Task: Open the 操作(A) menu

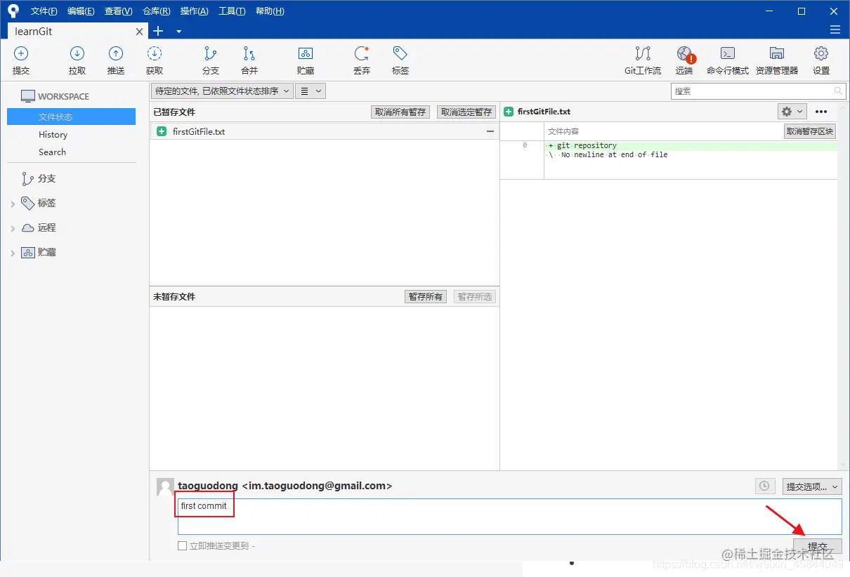Action: coord(194,11)
